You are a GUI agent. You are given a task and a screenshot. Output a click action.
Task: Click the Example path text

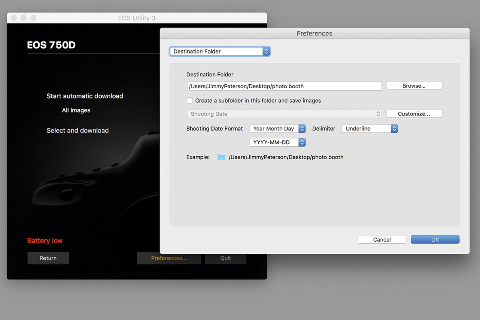[286, 157]
